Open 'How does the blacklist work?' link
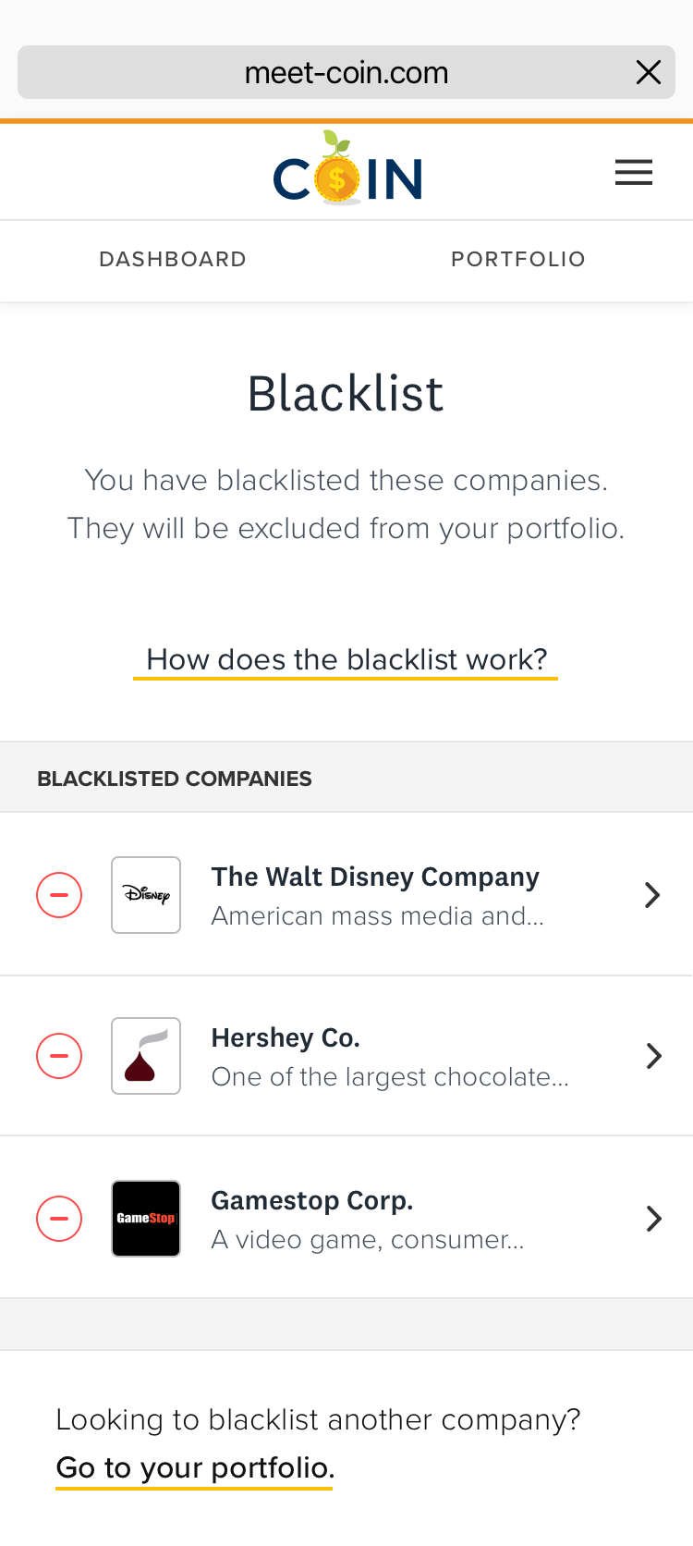Image resolution: width=693 pixels, height=1546 pixels. point(346,658)
